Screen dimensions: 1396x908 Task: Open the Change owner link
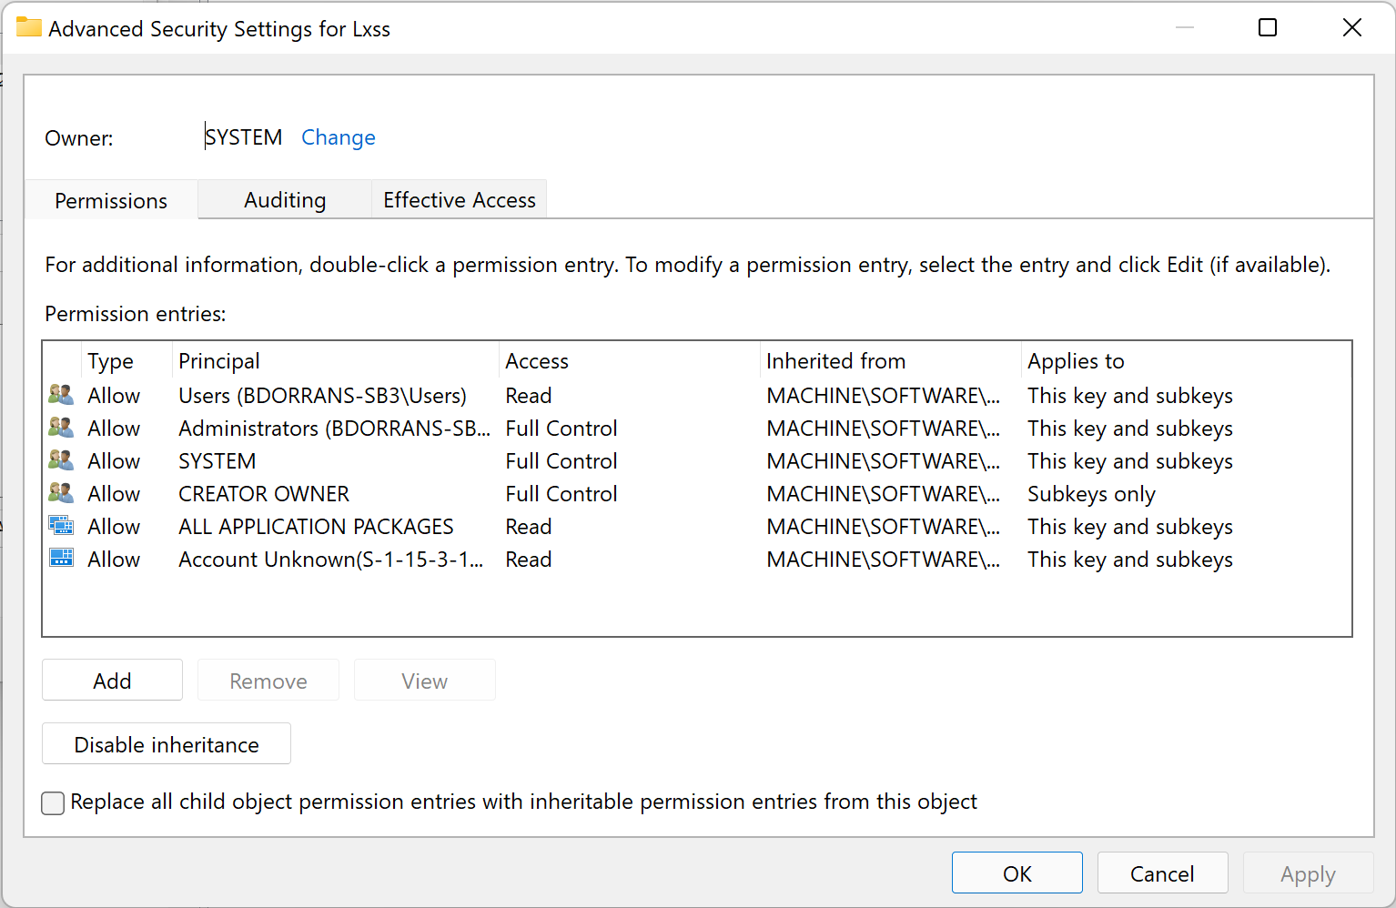(x=338, y=137)
